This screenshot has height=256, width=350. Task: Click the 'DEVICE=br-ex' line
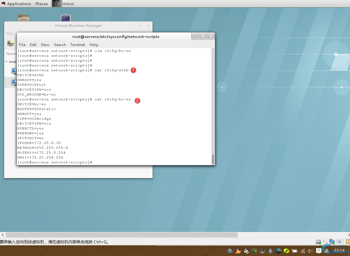coord(31,104)
